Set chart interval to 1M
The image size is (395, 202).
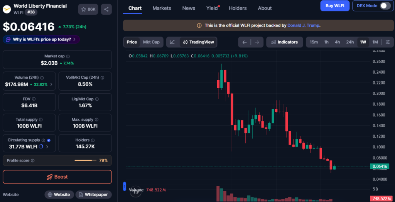pos(375,42)
